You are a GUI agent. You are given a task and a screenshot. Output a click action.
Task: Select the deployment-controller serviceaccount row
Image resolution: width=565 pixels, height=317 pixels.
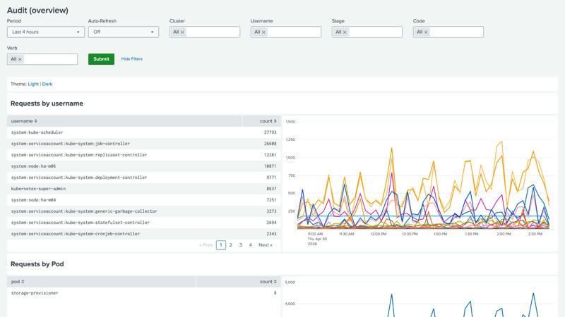tap(144, 178)
